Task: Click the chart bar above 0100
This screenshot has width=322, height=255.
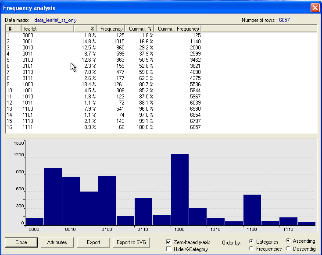Action: 107,201
